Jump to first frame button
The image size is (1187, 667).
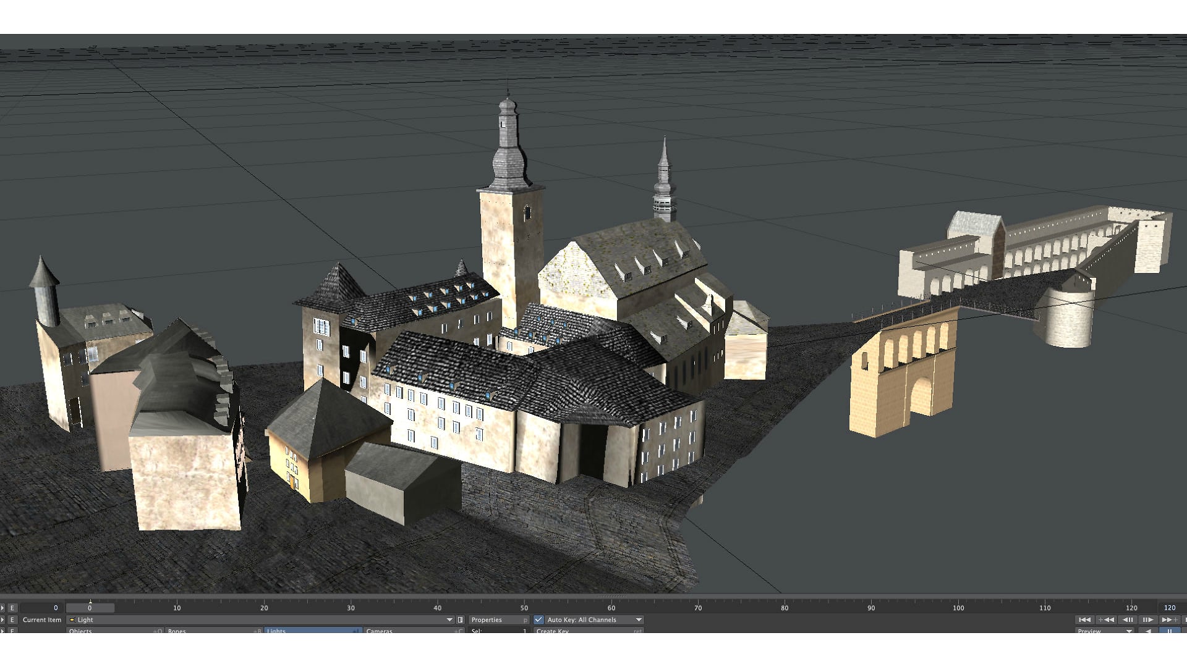tap(1084, 619)
